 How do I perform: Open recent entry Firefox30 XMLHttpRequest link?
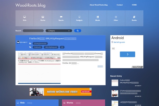[x=129, y=81]
